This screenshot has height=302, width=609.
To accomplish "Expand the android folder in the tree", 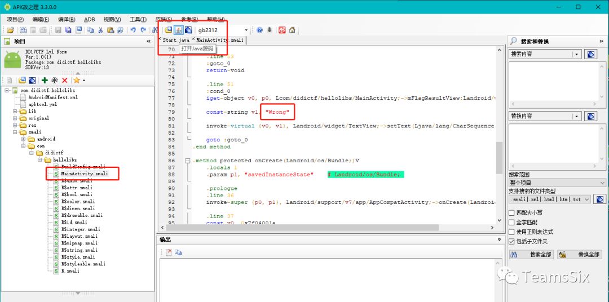I will pyautogui.click(x=24, y=139).
